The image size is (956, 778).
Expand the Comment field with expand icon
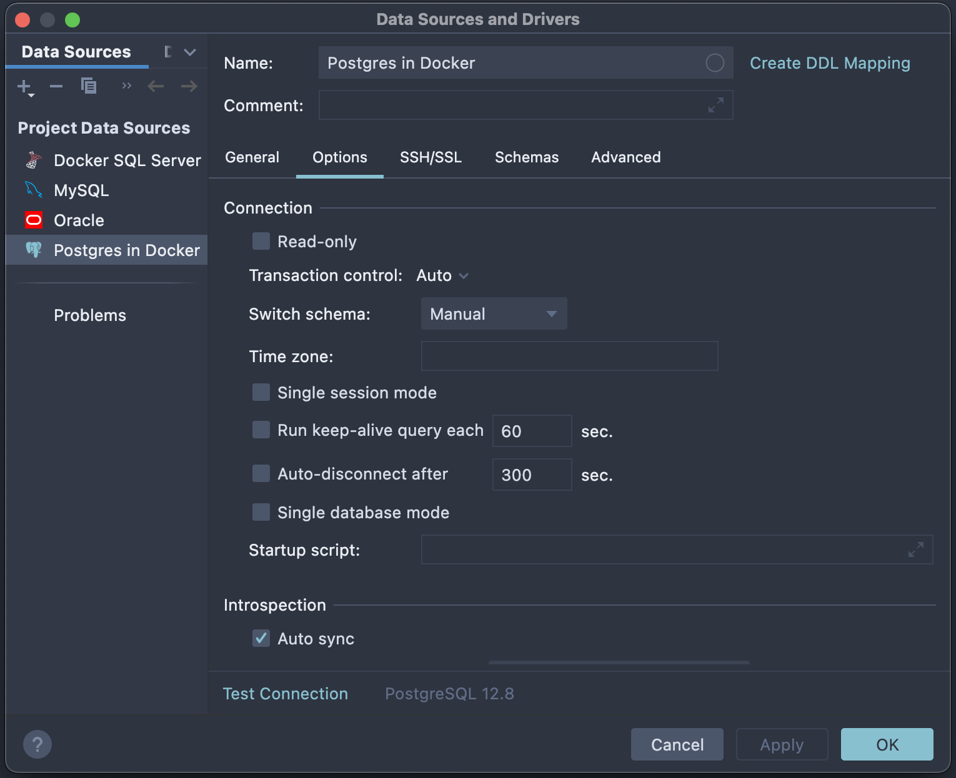tap(716, 105)
